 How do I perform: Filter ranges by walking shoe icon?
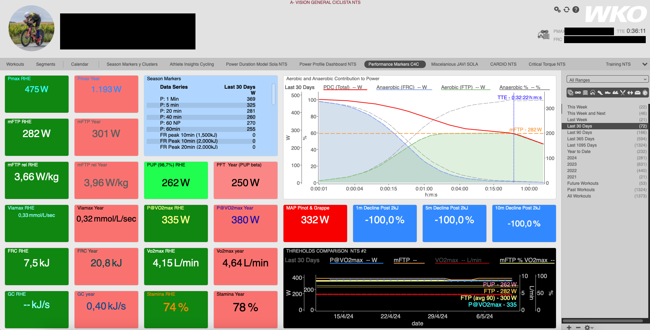click(608, 93)
